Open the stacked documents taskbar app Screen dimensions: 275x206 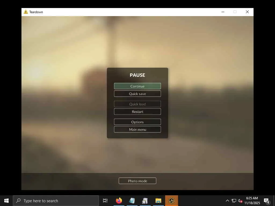pyautogui.click(x=145, y=201)
